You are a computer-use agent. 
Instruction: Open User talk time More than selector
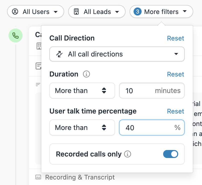pyautogui.click(x=82, y=127)
